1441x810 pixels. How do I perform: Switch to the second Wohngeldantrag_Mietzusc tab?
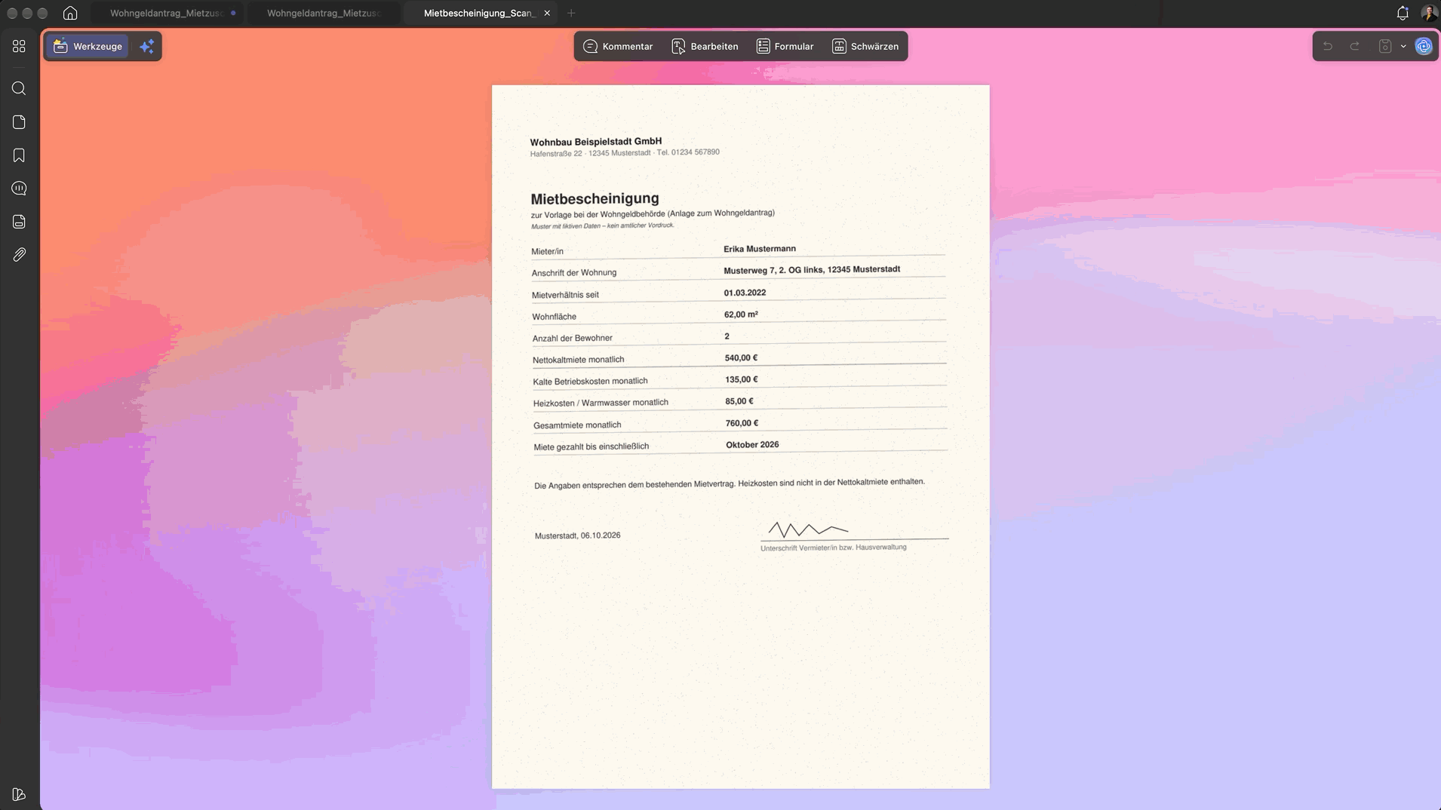click(324, 13)
